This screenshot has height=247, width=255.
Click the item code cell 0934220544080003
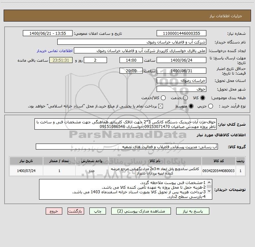[219, 171]
